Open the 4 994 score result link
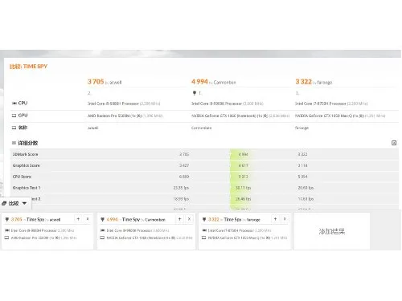The image size is (402, 301). pyautogui.click(x=199, y=82)
